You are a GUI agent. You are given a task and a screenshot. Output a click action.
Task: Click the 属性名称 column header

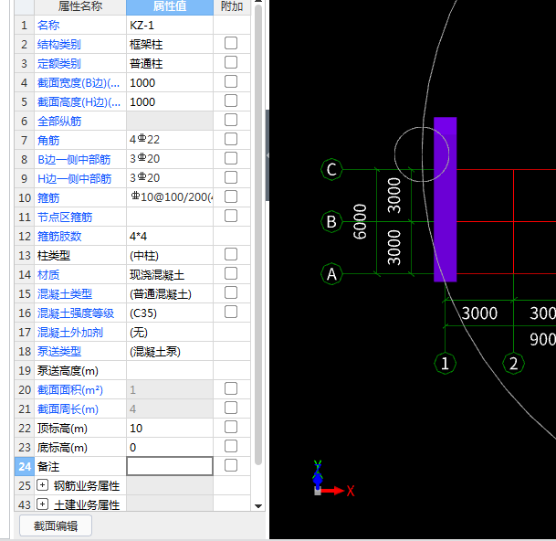click(x=80, y=6)
